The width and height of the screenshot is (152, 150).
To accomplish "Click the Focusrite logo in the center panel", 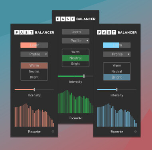I will click(75, 118).
